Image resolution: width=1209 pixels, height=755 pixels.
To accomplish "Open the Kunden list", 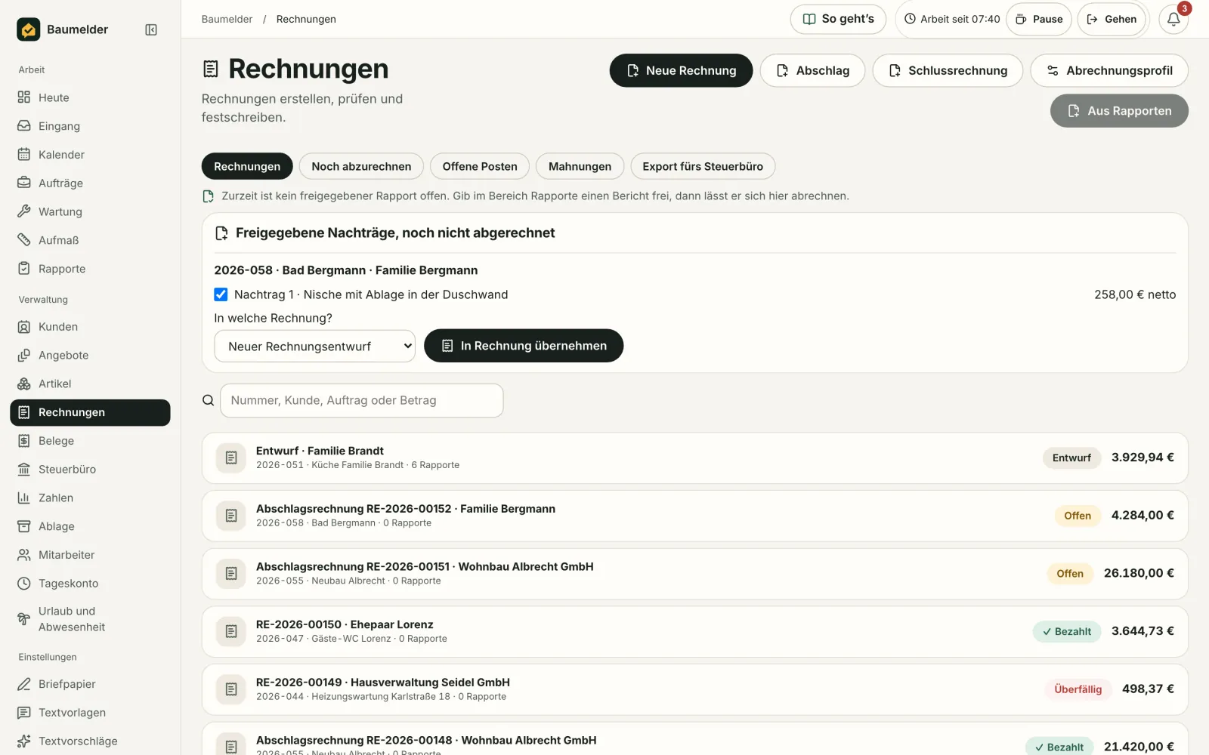I will click(x=90, y=327).
